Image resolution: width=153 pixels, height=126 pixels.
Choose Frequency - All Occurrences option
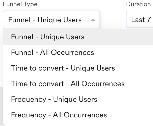(78, 115)
